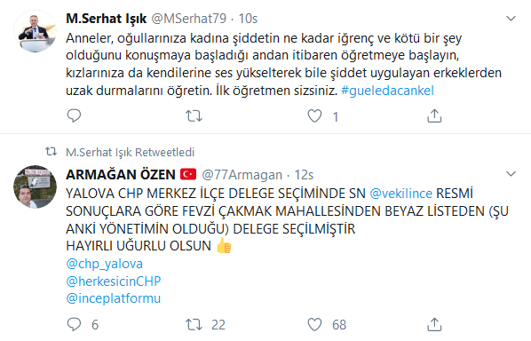Open @chp_yalova profile mention
This screenshot has width=531, height=341.
pos(104,264)
